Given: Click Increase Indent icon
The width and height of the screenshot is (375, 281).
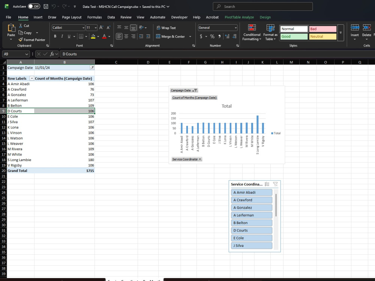Looking at the screenshot, I should [148, 36].
